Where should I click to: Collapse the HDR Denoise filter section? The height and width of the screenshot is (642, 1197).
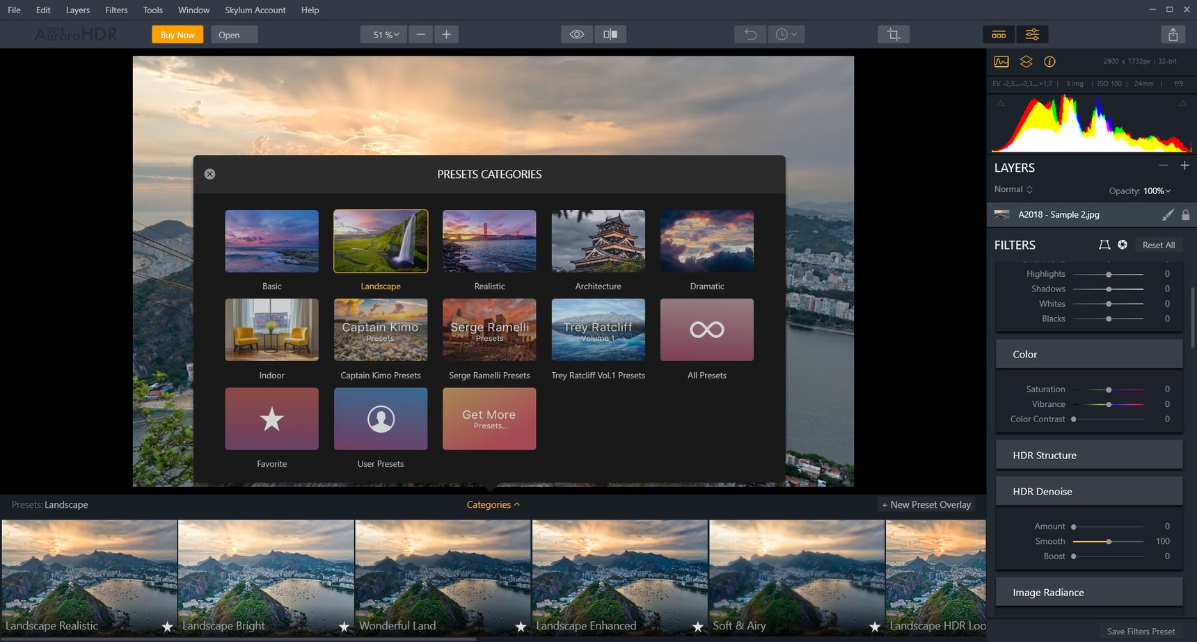click(1089, 491)
